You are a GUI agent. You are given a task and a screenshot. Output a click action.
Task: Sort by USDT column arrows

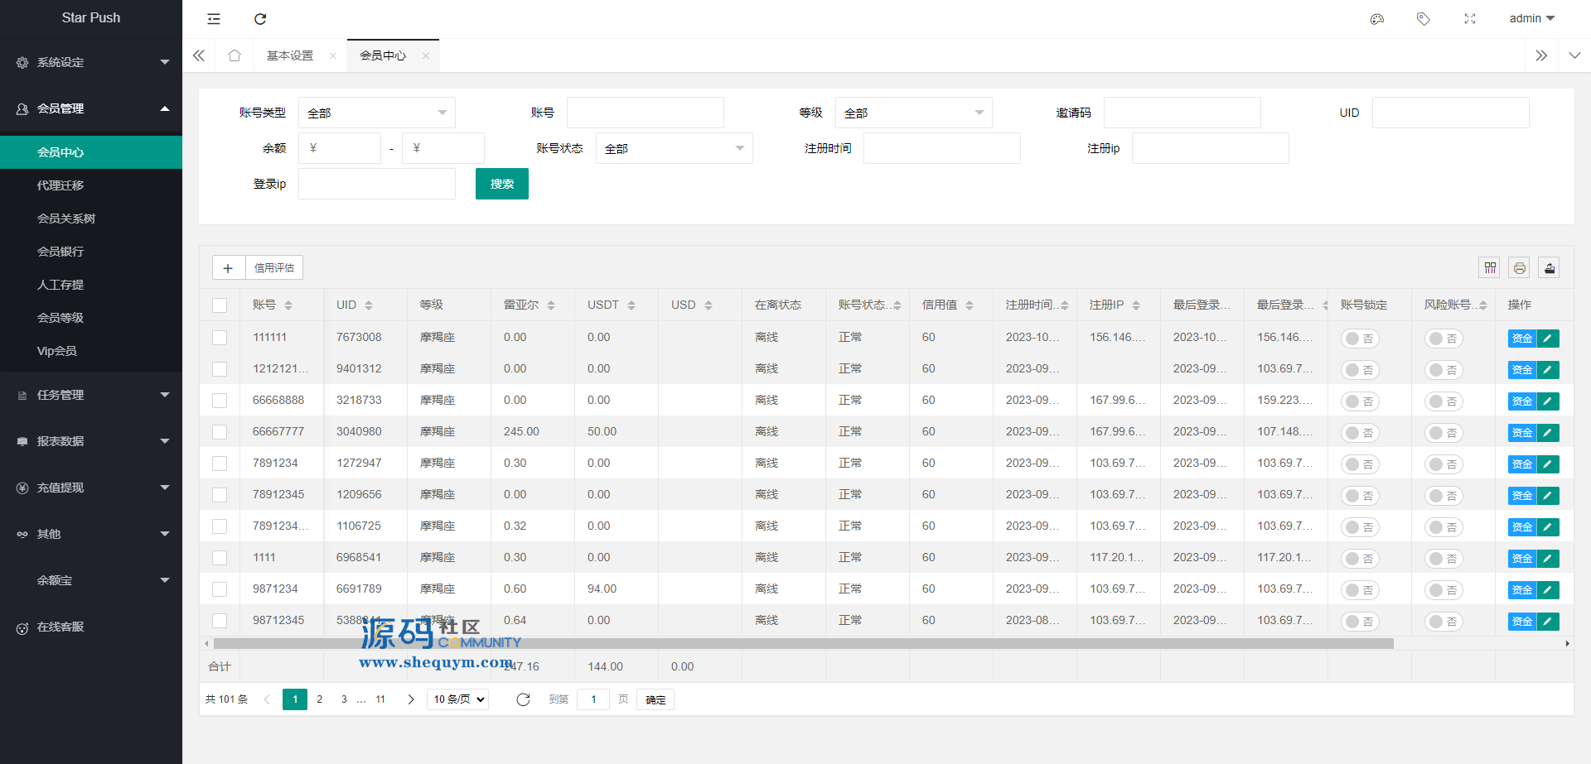(x=631, y=305)
